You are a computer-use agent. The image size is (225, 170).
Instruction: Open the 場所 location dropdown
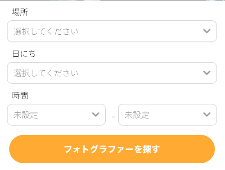click(112, 31)
